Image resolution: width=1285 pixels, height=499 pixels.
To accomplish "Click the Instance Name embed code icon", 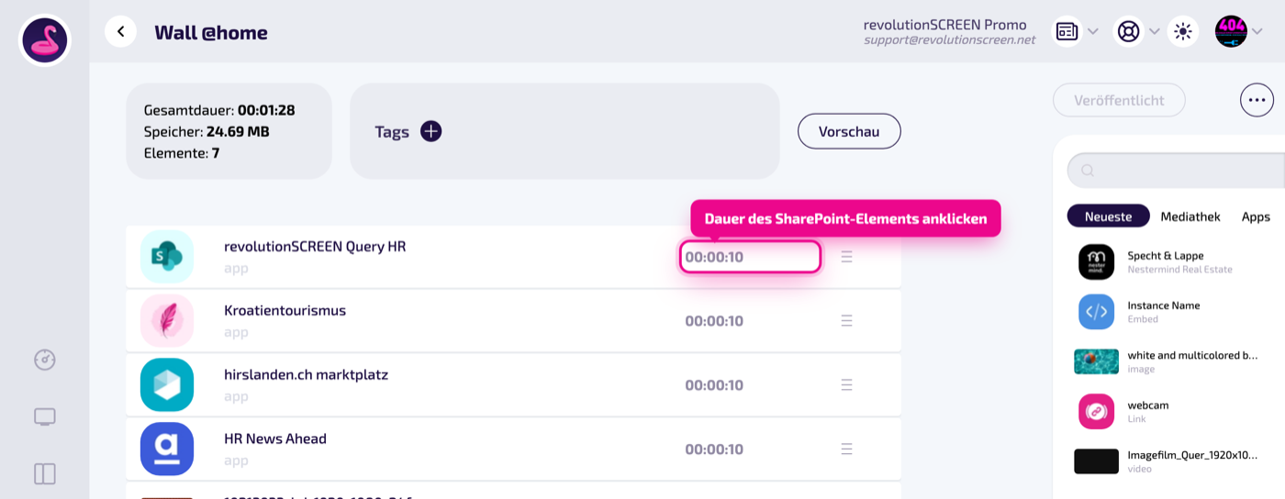I will point(1096,312).
